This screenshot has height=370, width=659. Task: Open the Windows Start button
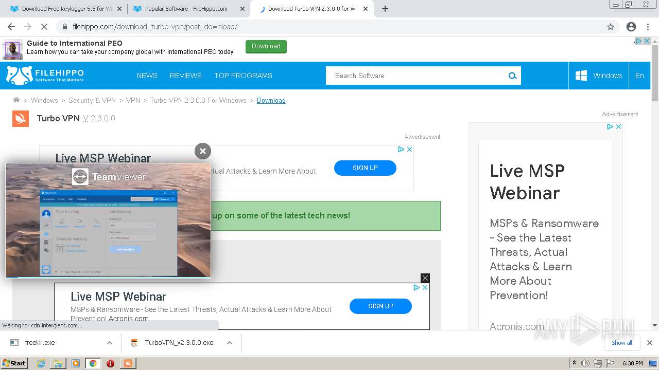(14, 363)
